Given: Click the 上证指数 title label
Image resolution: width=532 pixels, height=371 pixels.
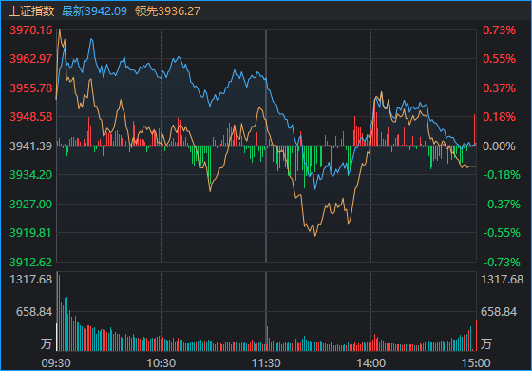Looking at the screenshot, I should click(x=30, y=11).
